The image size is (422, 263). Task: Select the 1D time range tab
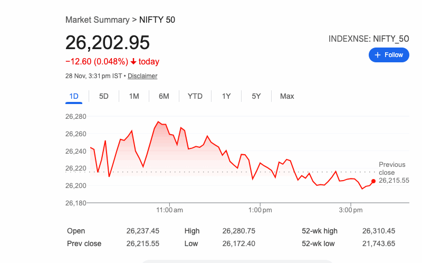(x=74, y=96)
